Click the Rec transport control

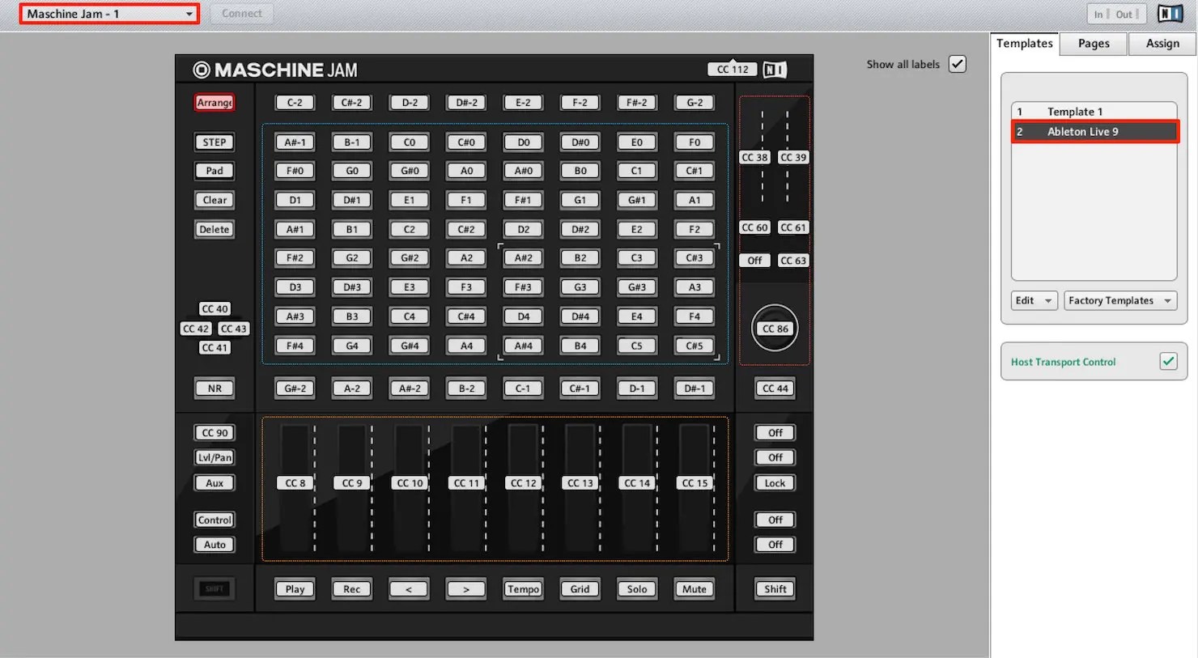coord(351,588)
